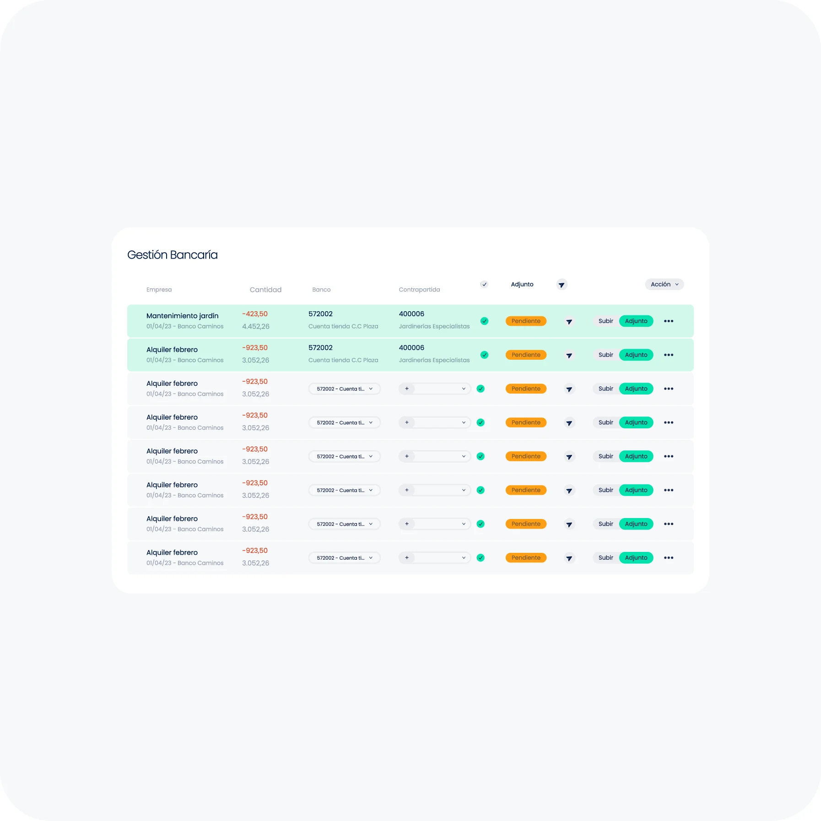Click the Pendiente status badge in first row
The width and height of the screenshot is (821, 821).
point(526,321)
